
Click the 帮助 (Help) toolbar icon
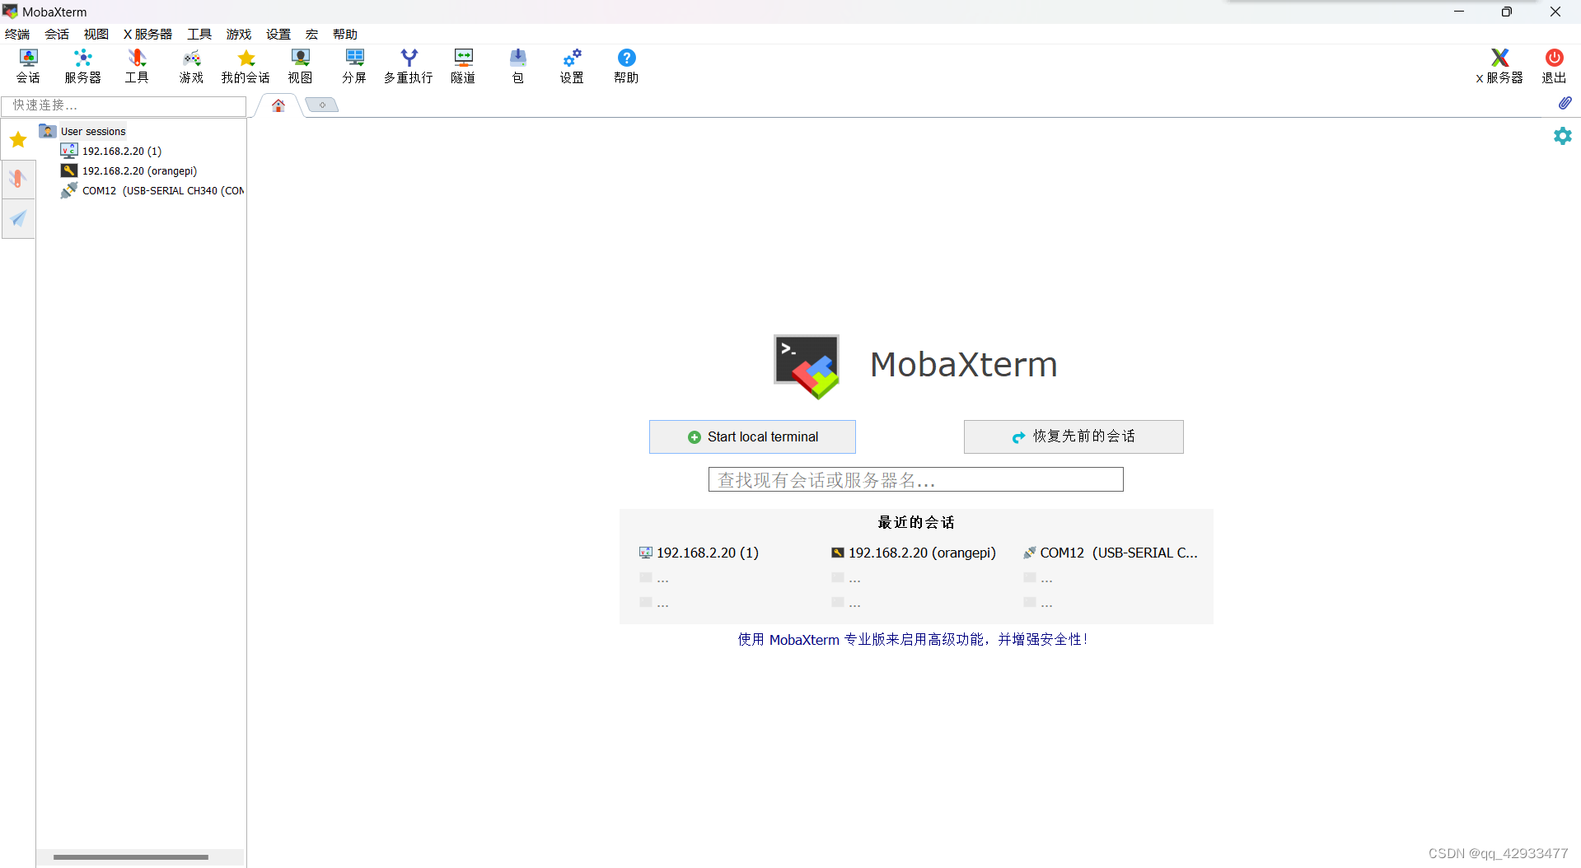[626, 66]
